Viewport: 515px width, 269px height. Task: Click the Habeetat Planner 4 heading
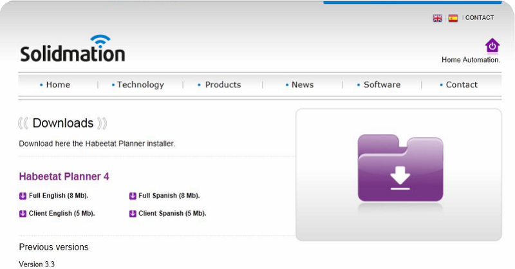64,176
